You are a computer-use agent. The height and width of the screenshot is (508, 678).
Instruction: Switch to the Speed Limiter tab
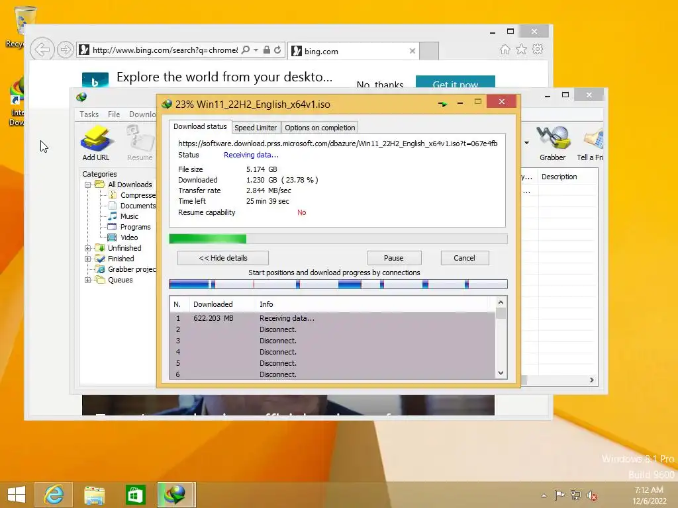click(256, 128)
